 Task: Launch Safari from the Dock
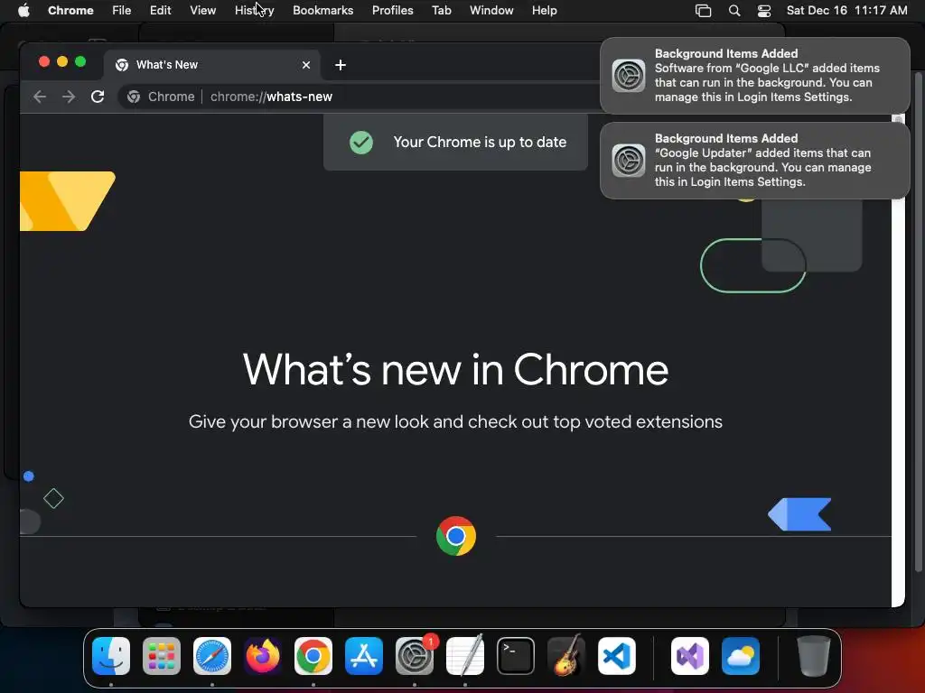pos(212,656)
